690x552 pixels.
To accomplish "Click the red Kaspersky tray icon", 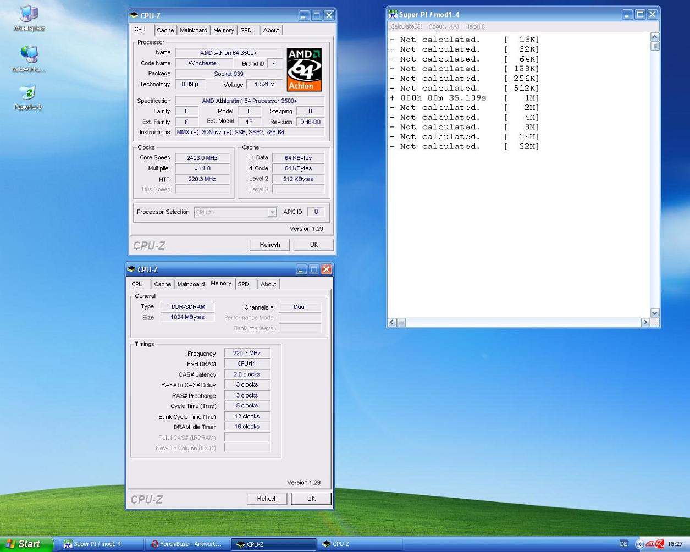I will 660,544.
